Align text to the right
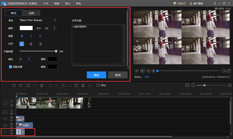233x139 pixels. pos(40,44)
